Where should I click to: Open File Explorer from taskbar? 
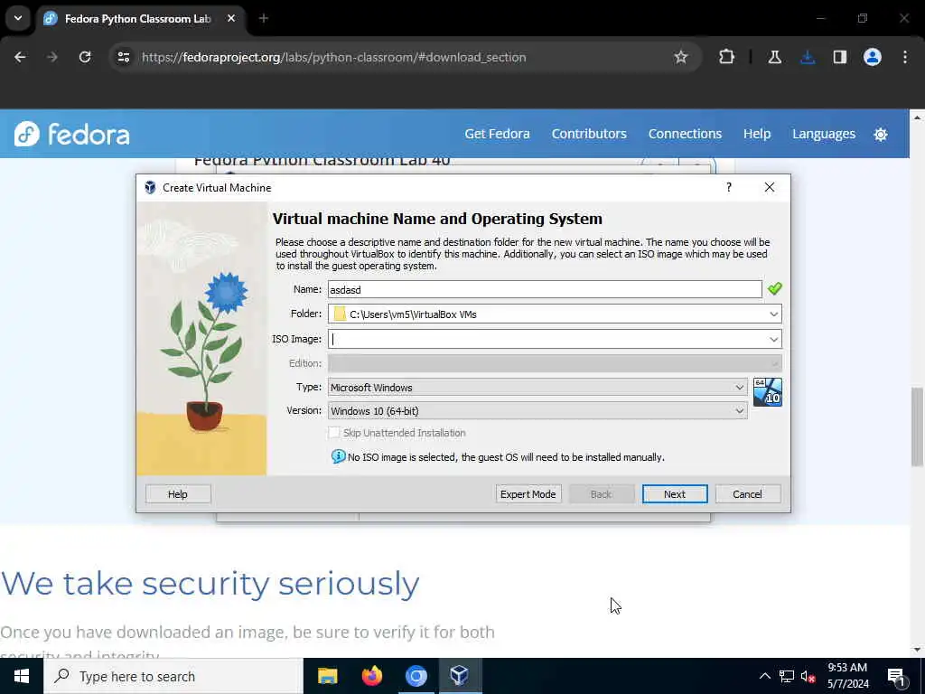point(327,676)
